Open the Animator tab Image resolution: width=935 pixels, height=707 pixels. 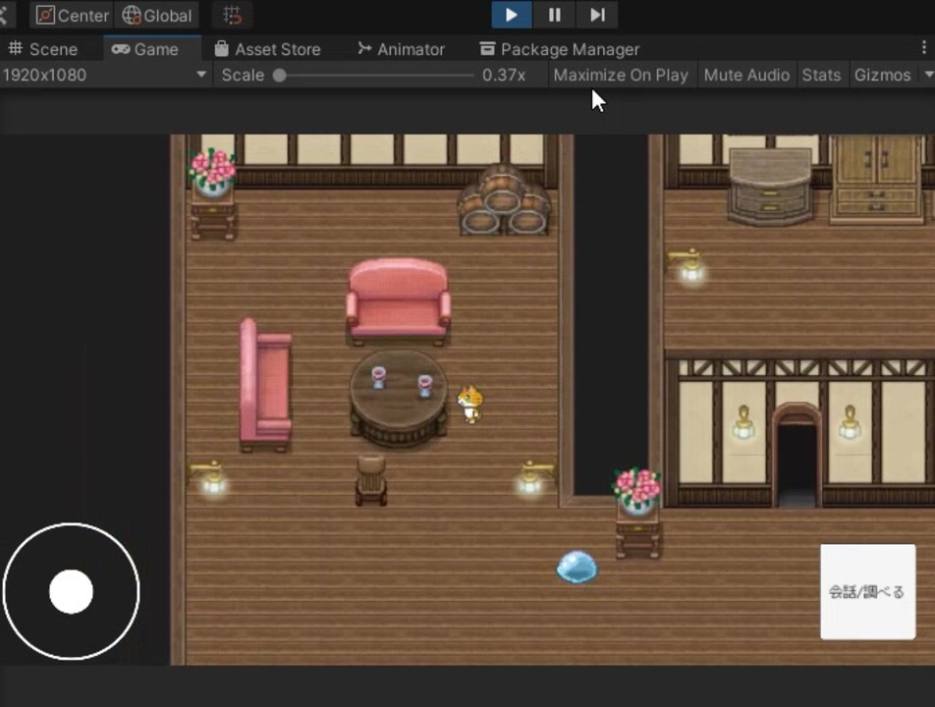(x=401, y=49)
